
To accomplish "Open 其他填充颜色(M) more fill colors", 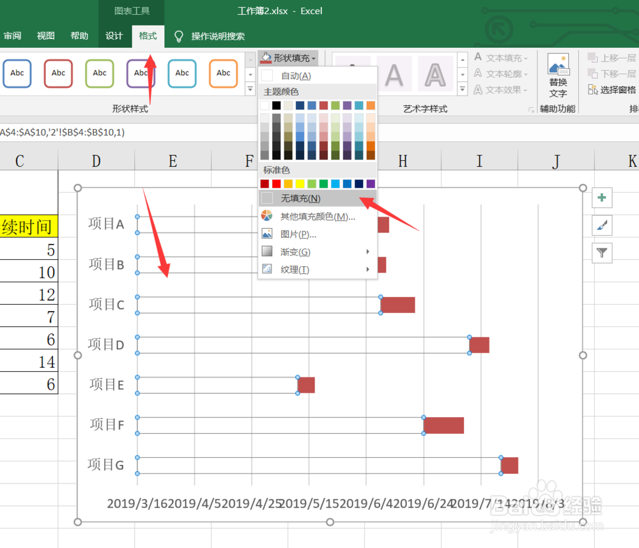I will (317, 217).
